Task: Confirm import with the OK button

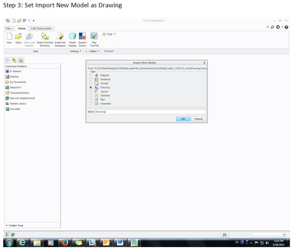Action: 183,119
